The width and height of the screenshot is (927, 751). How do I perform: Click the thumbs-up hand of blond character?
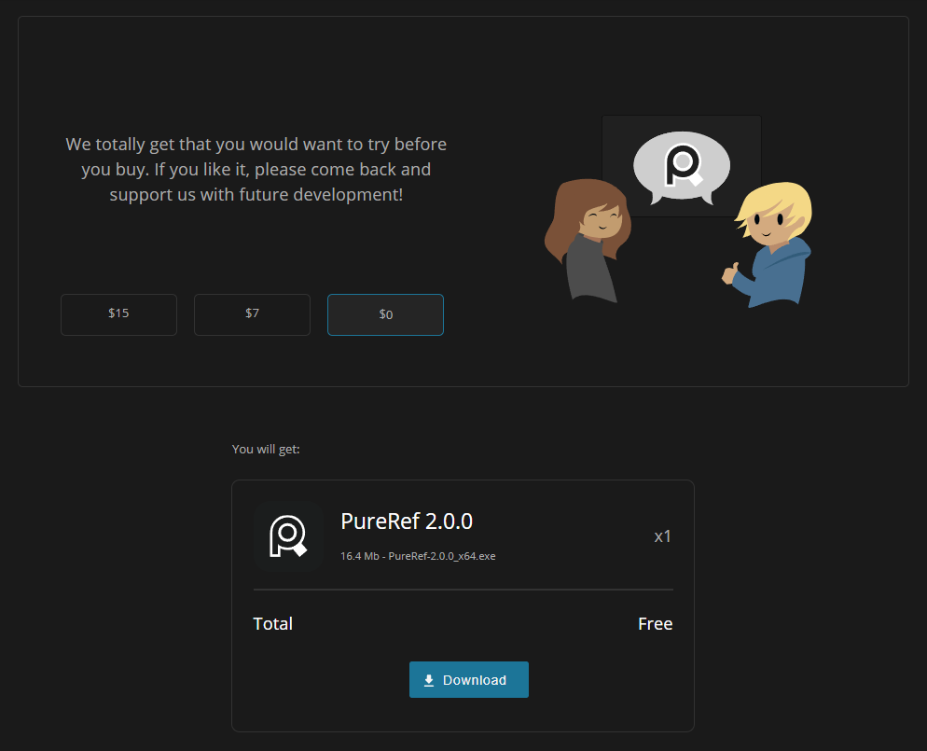coord(730,273)
